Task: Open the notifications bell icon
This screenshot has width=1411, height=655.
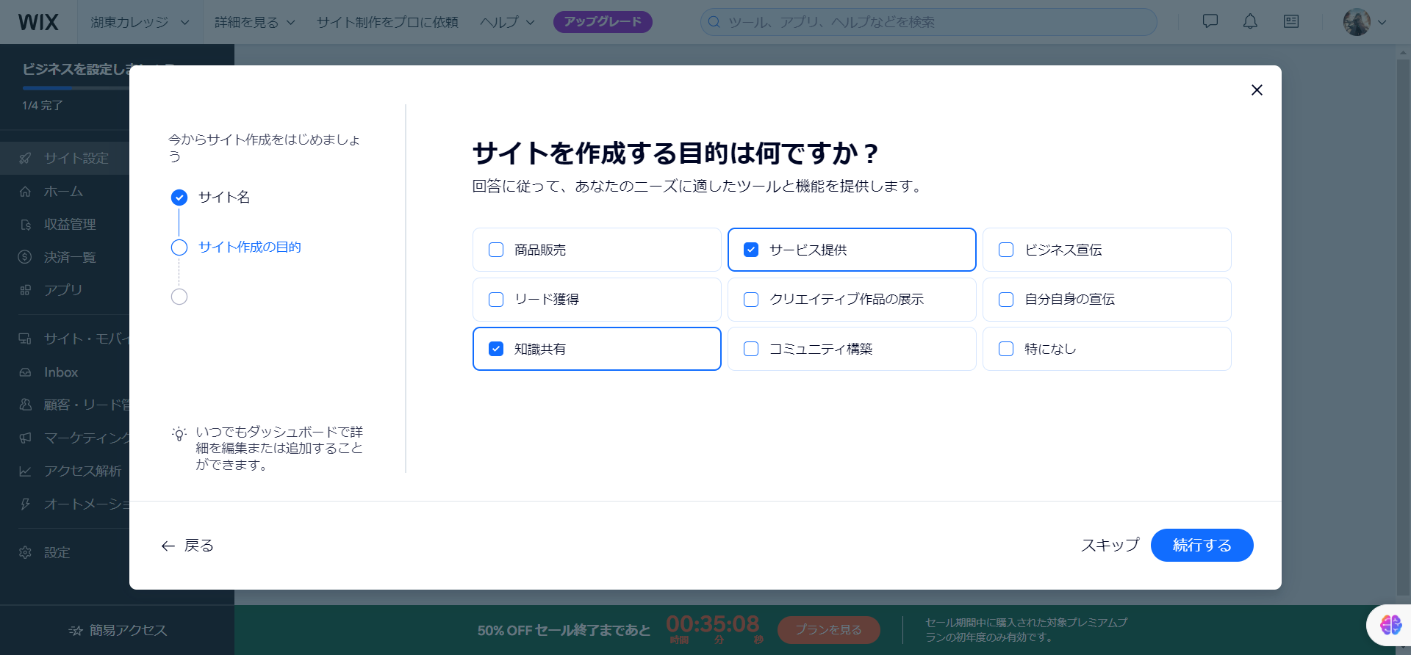Action: [x=1250, y=22]
